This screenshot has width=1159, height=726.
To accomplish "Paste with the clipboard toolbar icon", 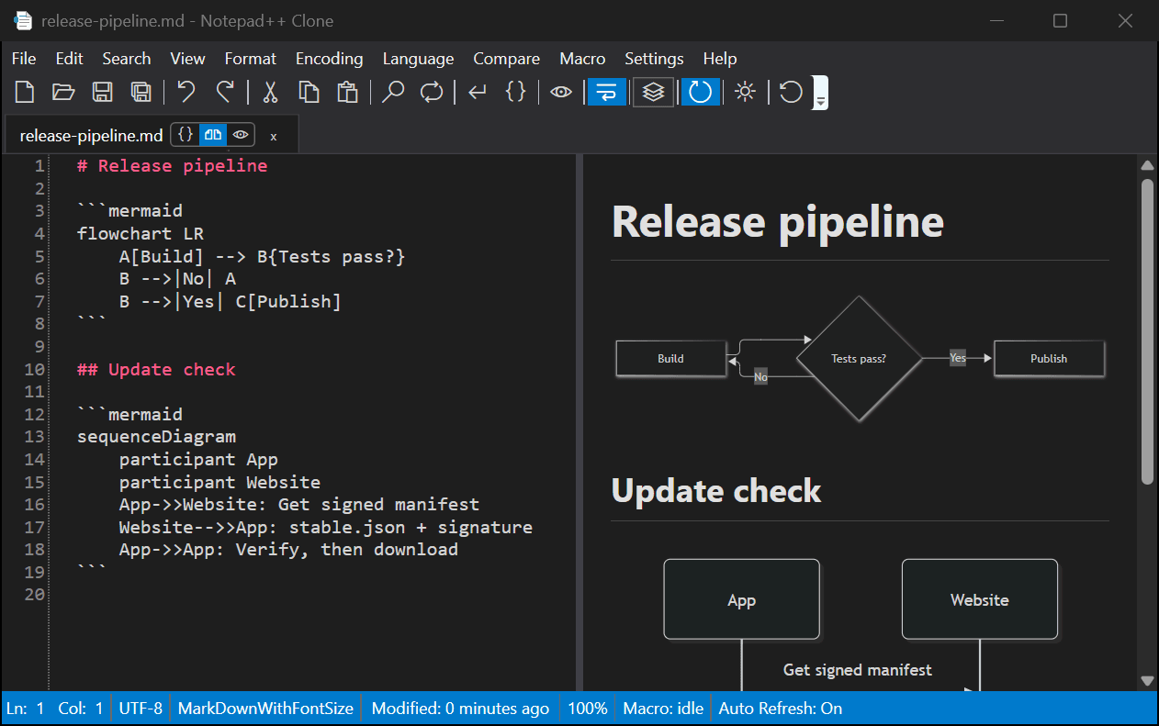I will pyautogui.click(x=347, y=92).
